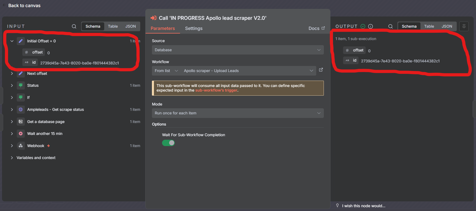Click the sub-workflow's trigger link
The image size is (476, 211).
click(x=216, y=90)
